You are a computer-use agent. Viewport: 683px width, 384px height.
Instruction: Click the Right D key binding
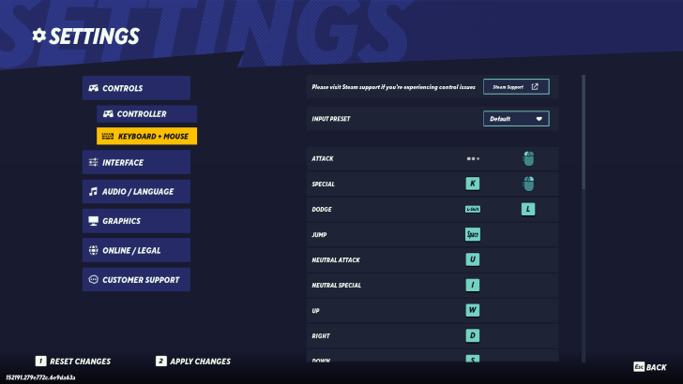[473, 335]
